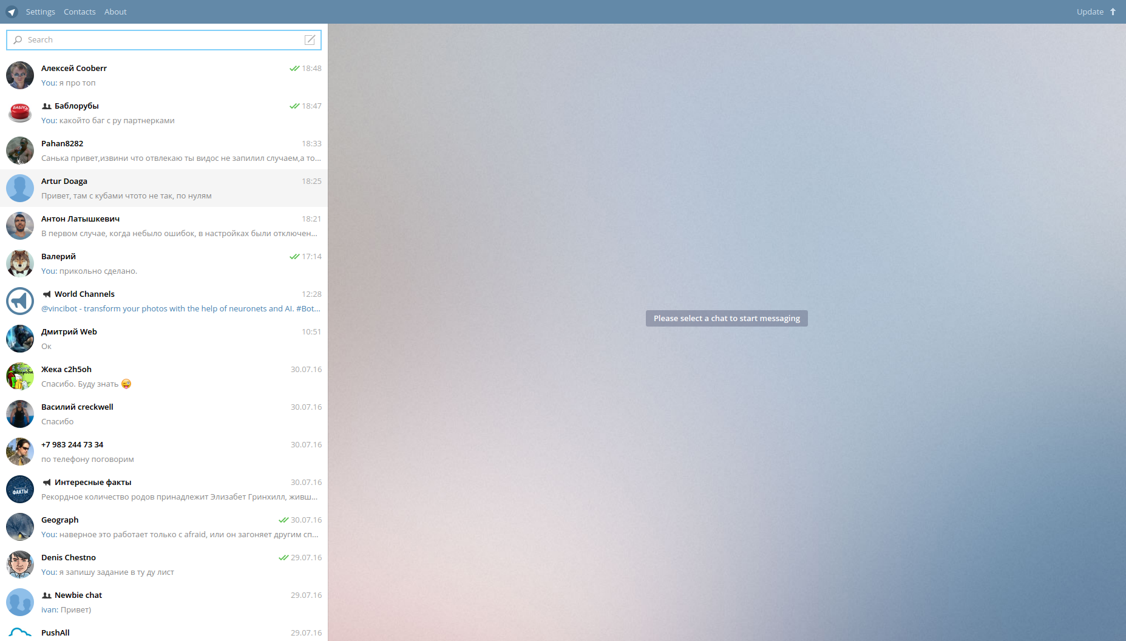Click 'я запишу задание' preview text
The width and height of the screenshot is (1126, 641).
[117, 572]
